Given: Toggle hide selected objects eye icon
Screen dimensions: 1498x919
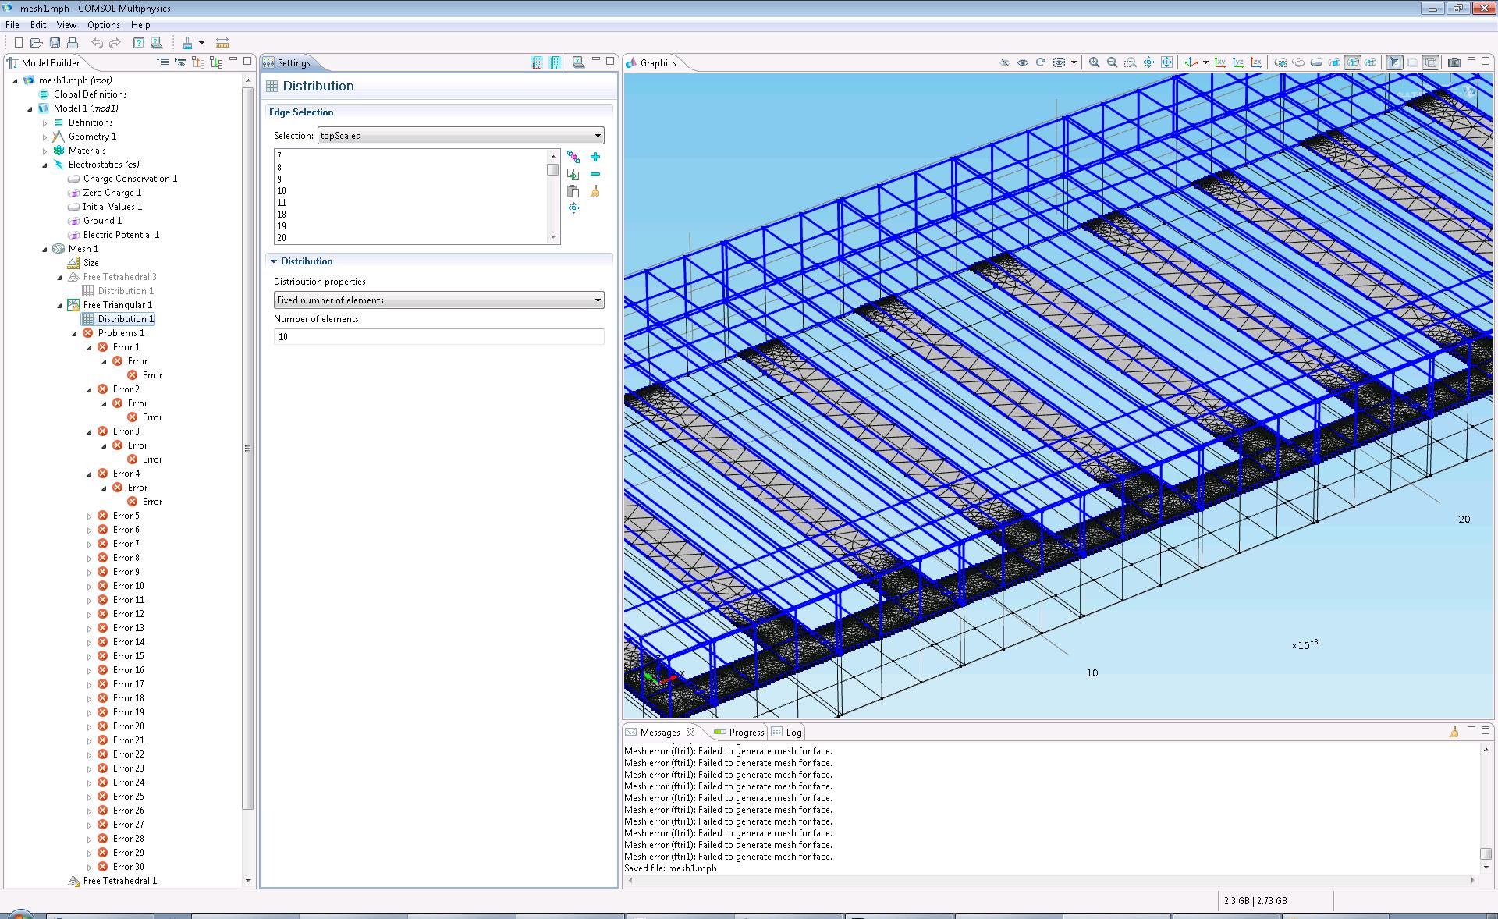Looking at the screenshot, I should (x=1005, y=62).
